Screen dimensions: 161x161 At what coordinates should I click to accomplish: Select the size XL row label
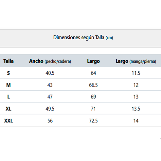pos(9,109)
